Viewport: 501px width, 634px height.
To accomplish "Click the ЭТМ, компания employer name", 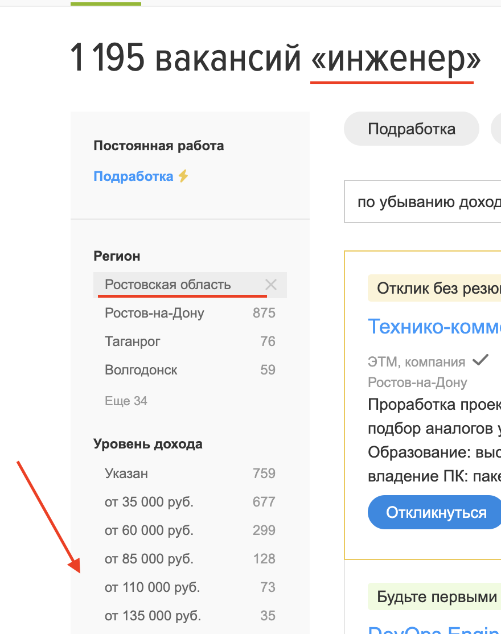I will [x=416, y=361].
